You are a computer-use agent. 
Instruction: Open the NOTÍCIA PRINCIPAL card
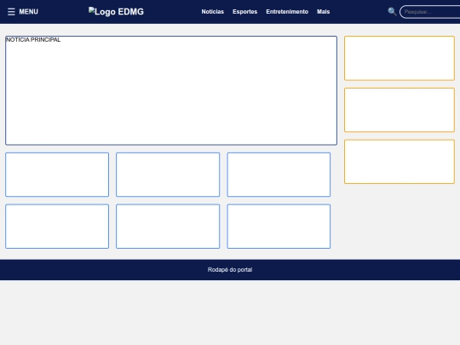171,90
